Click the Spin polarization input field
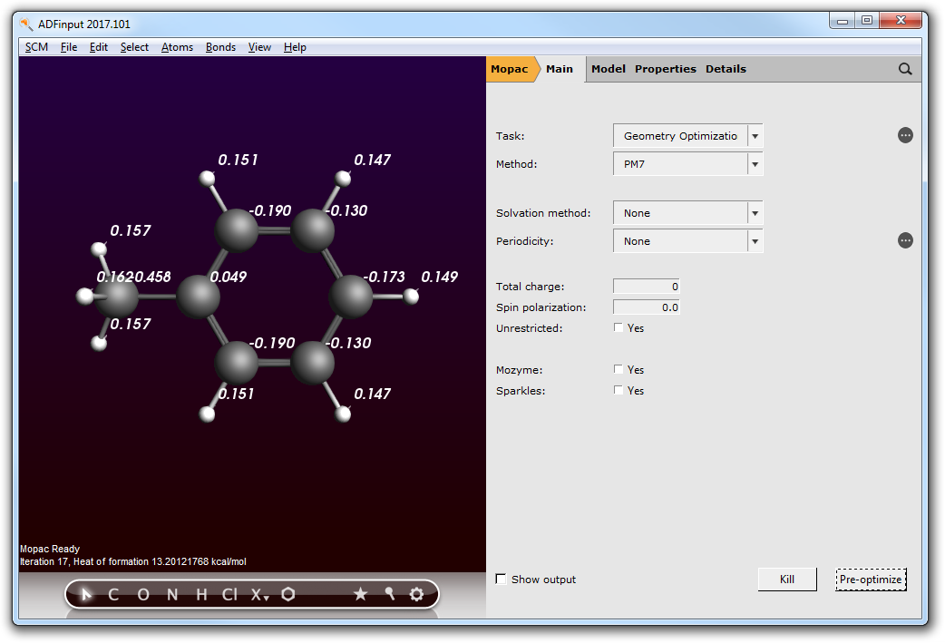This screenshot has height=643, width=945. (646, 307)
